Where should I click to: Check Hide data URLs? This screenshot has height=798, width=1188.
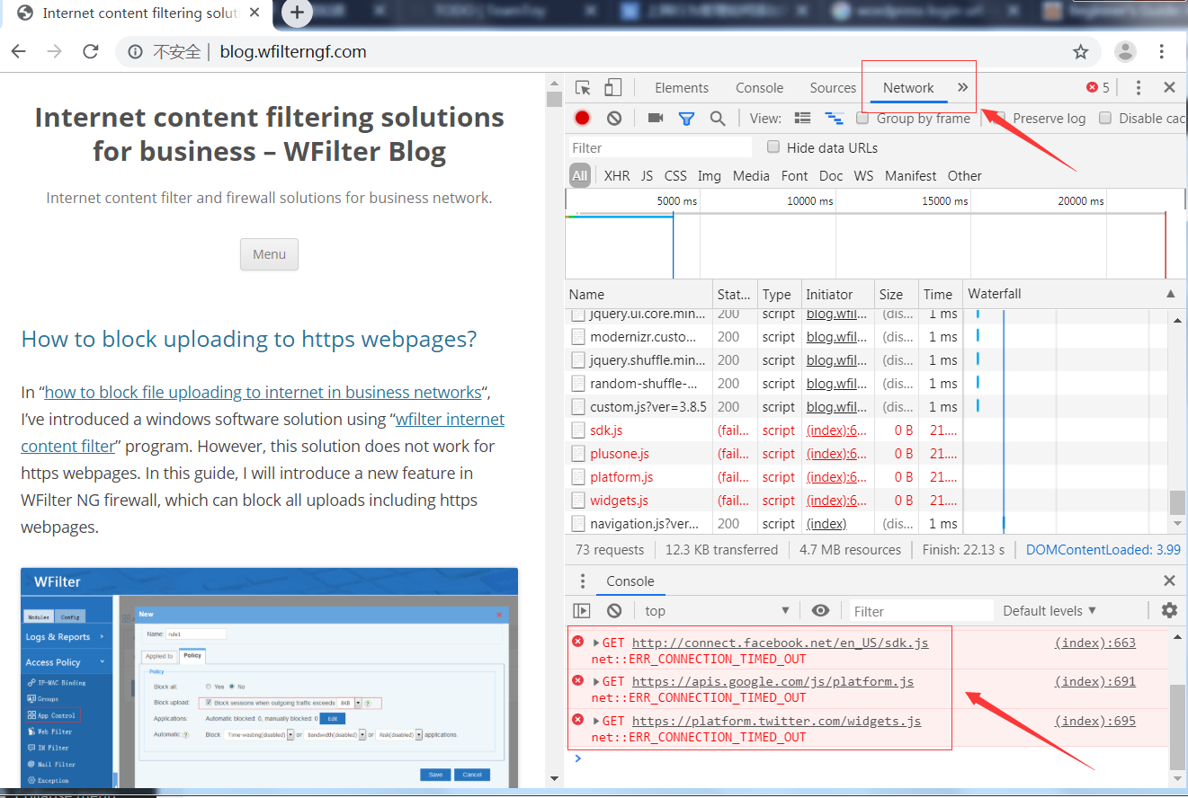pos(773,147)
